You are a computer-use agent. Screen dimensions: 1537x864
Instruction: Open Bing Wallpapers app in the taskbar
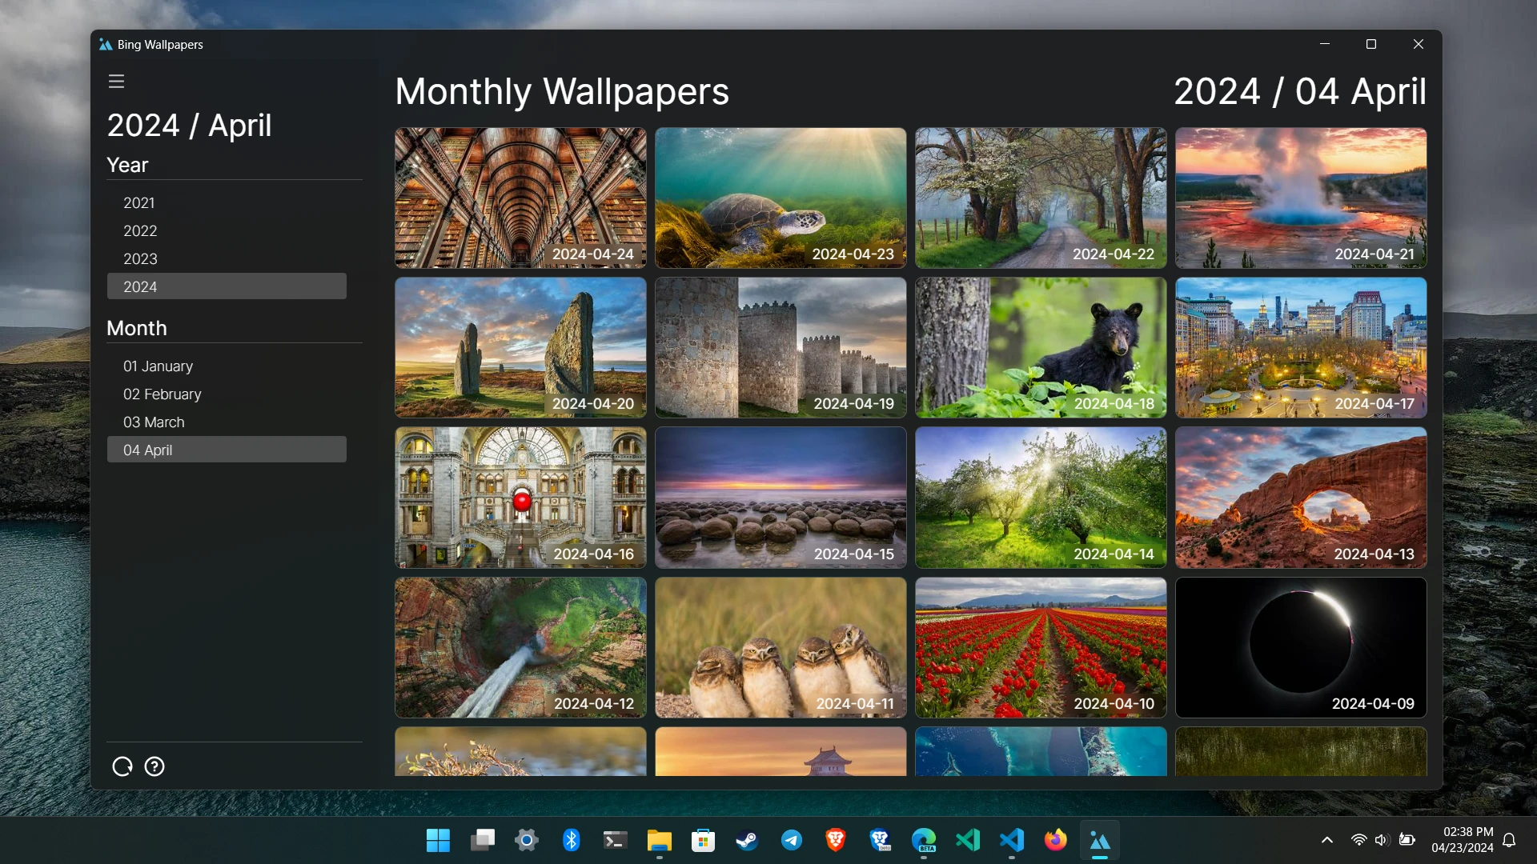tap(1099, 840)
